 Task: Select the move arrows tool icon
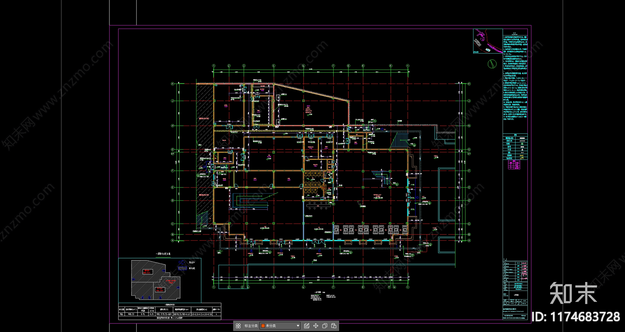pos(316,326)
